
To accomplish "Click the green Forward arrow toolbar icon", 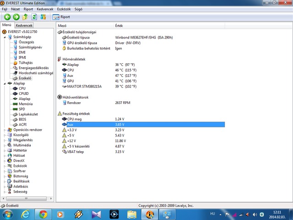I will 16,17.
